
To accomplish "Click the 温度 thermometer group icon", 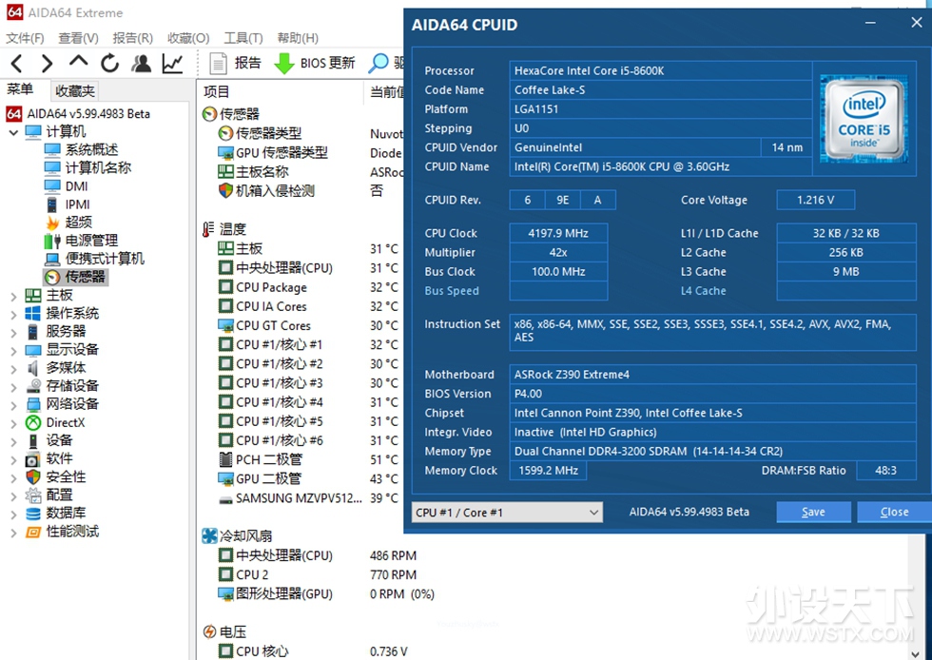I will point(208,229).
